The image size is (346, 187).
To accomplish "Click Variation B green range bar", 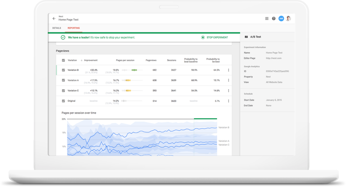I will [134, 70].
